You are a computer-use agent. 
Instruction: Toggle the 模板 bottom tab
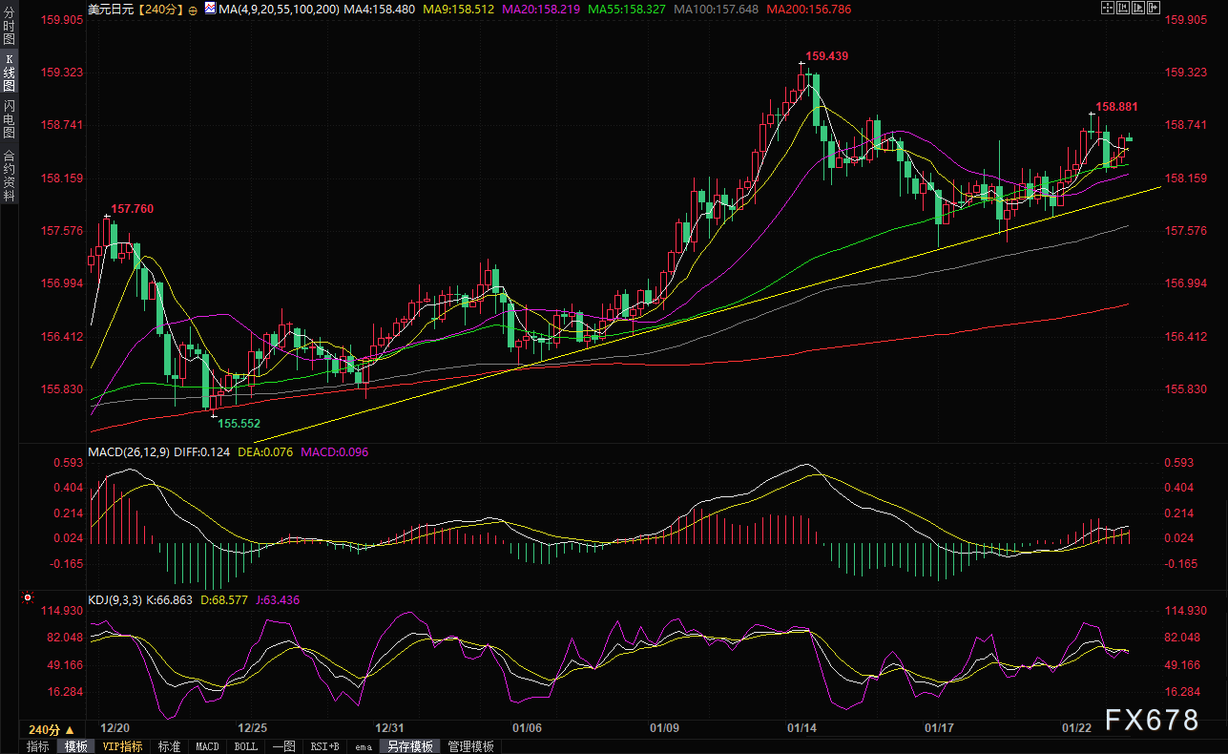pos(75,746)
